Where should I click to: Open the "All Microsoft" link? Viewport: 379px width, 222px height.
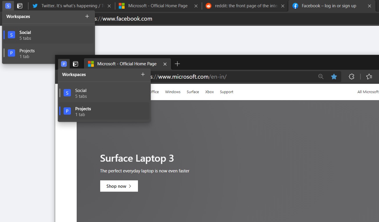click(x=368, y=92)
